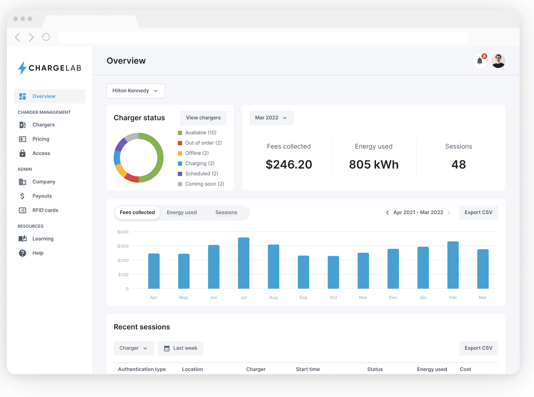534x397 pixels.
Task: Click the Authentication type column header
Action: 142,369
